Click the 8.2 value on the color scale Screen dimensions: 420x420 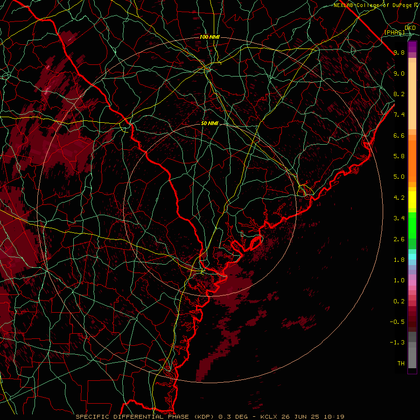(x=399, y=94)
